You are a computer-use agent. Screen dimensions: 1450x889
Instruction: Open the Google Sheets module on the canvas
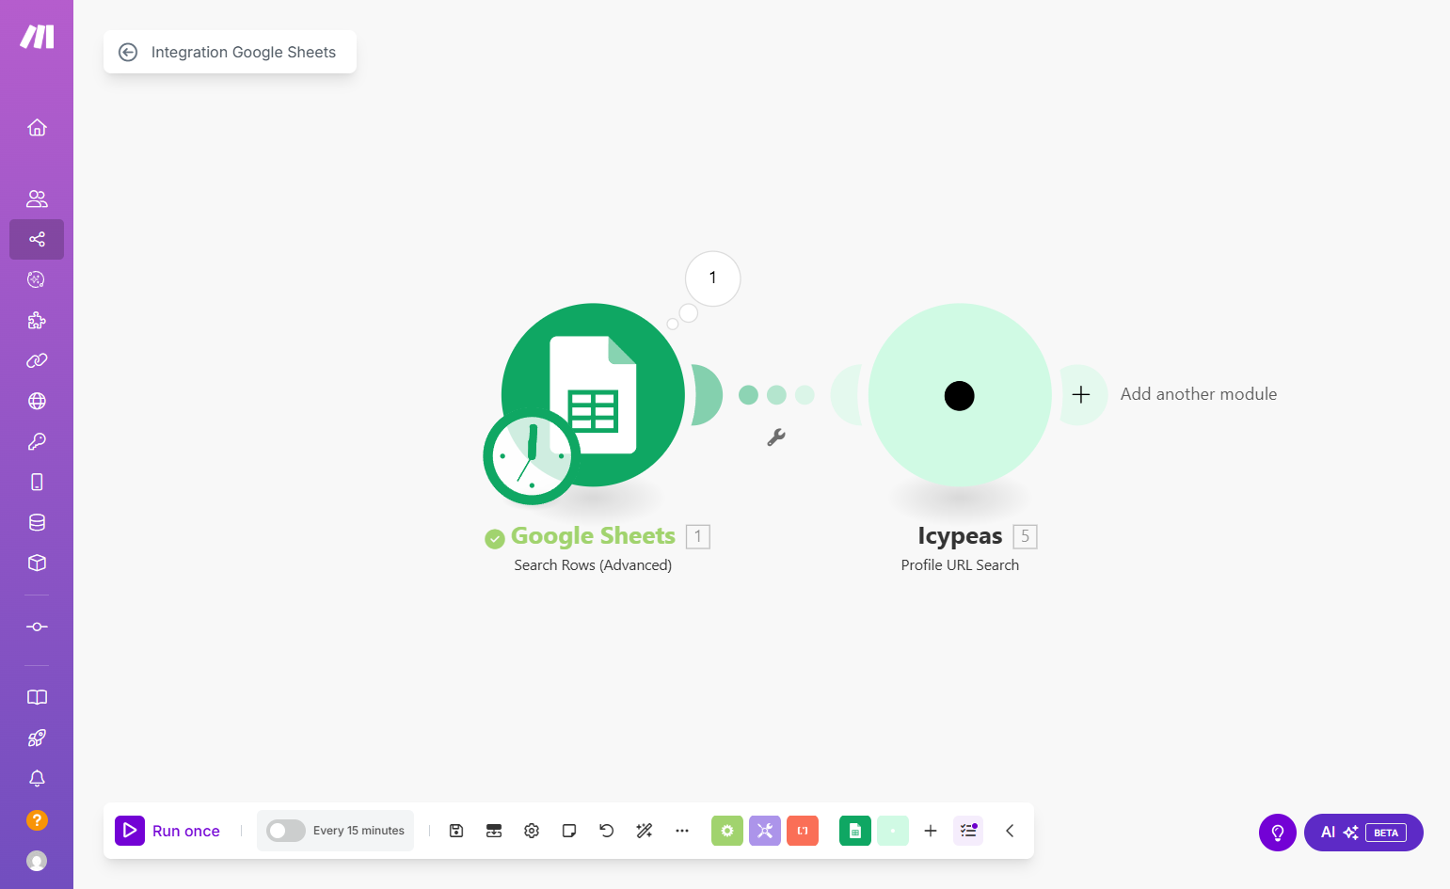pos(593,395)
